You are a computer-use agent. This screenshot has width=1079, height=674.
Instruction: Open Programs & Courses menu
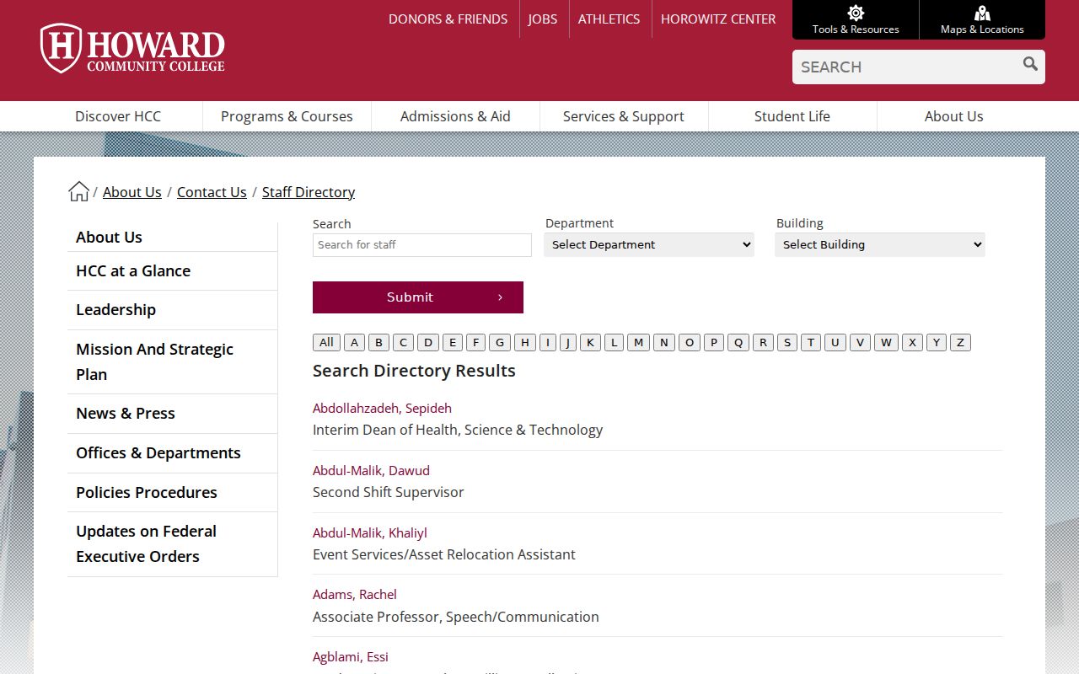click(287, 116)
